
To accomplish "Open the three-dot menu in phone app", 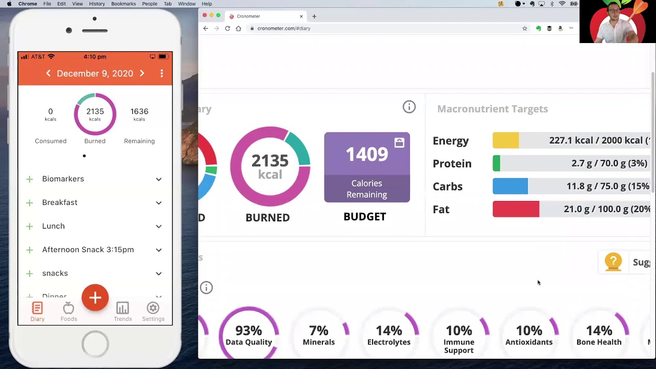I will click(x=161, y=73).
